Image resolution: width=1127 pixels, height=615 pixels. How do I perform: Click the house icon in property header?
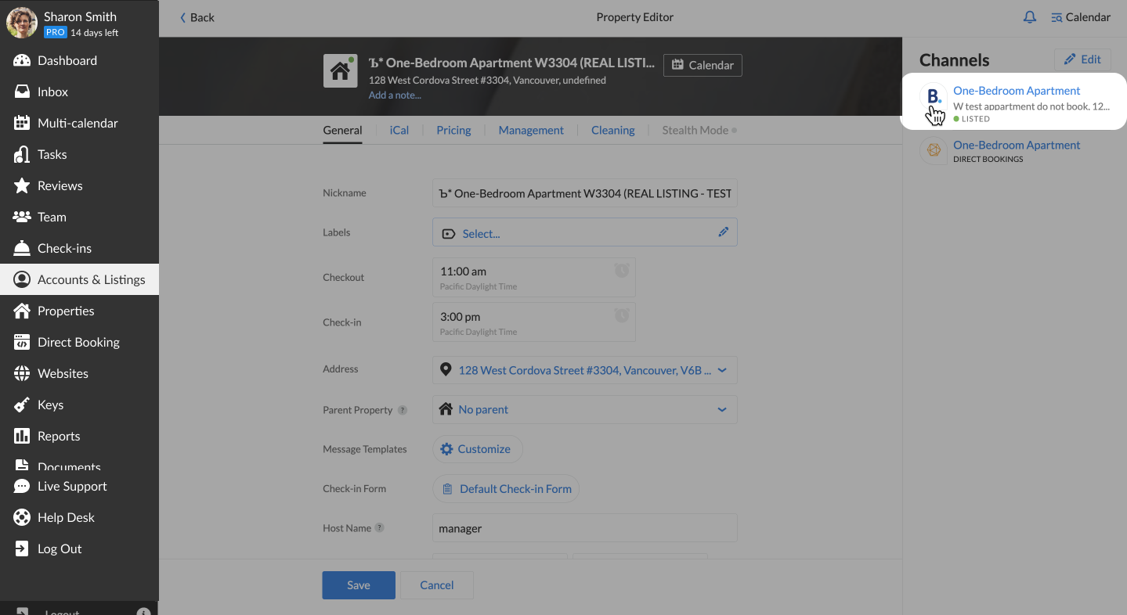tap(340, 71)
